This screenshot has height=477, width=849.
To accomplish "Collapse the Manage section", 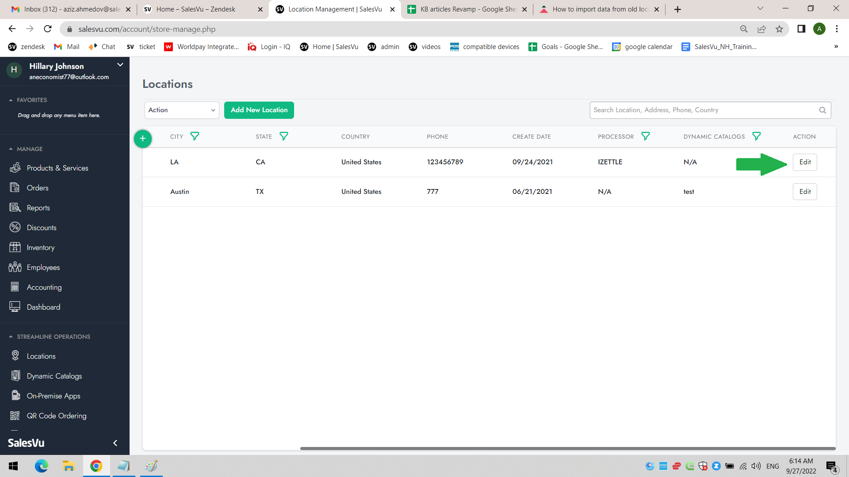I will pos(11,149).
